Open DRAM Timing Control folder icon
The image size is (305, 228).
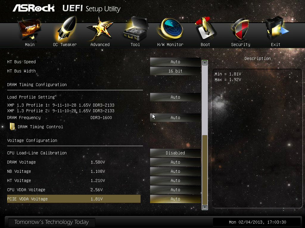[x=12, y=126]
